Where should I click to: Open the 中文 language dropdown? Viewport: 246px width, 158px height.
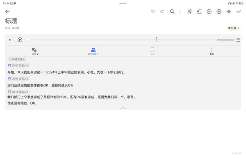[35, 51]
